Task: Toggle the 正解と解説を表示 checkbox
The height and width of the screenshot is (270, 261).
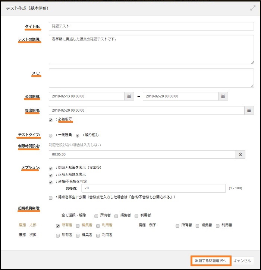Action: point(51,175)
